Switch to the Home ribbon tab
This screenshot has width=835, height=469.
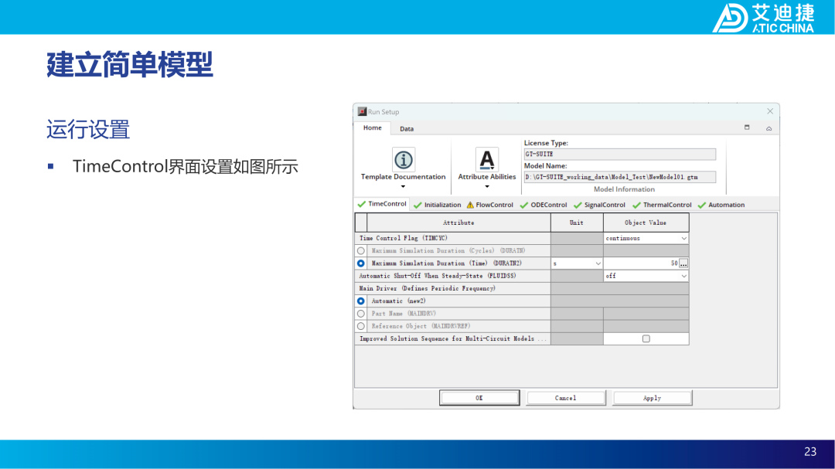point(372,127)
